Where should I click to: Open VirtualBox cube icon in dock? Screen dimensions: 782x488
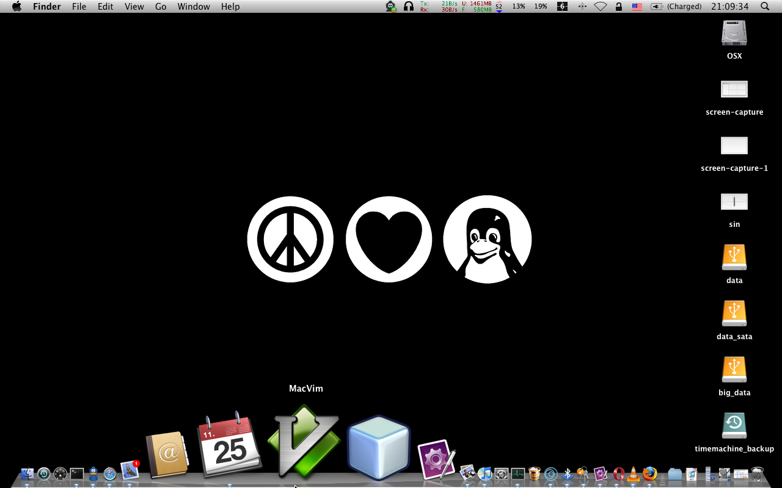(378, 447)
